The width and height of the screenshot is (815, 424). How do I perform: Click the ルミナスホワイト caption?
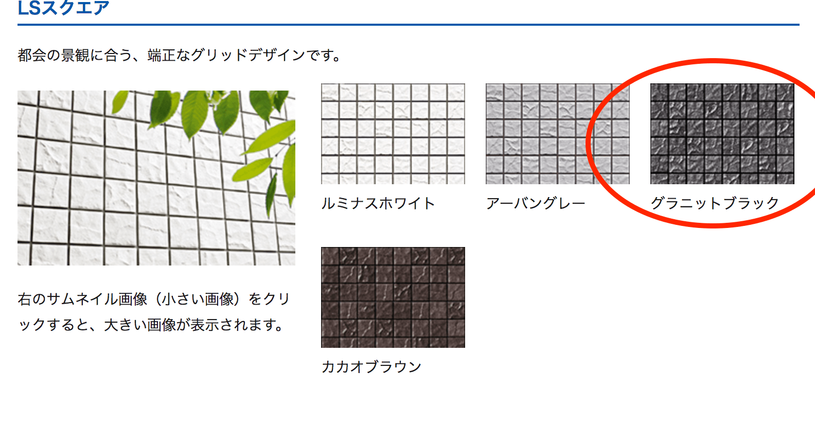[x=378, y=203]
